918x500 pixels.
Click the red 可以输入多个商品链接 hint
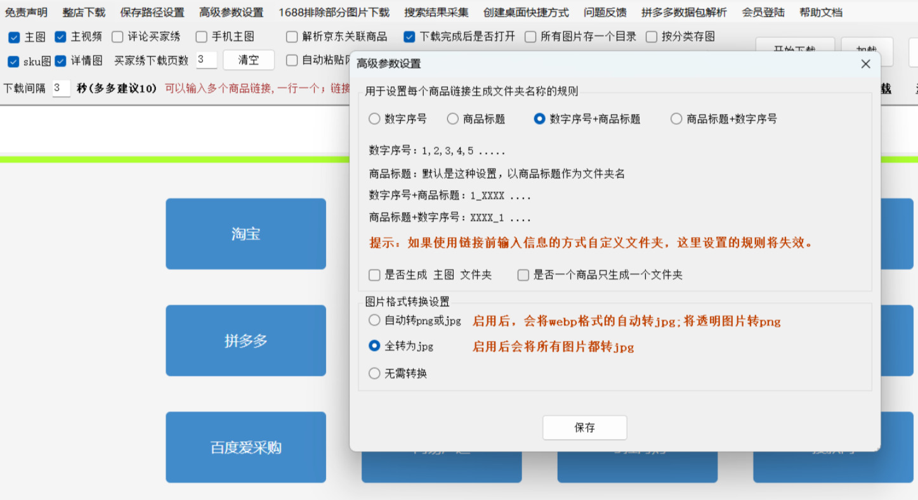click(x=258, y=88)
